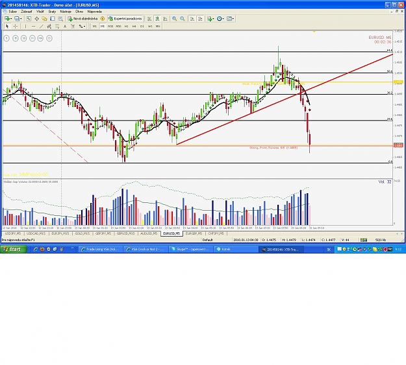Select the arrow cursor tool

tap(7, 26)
